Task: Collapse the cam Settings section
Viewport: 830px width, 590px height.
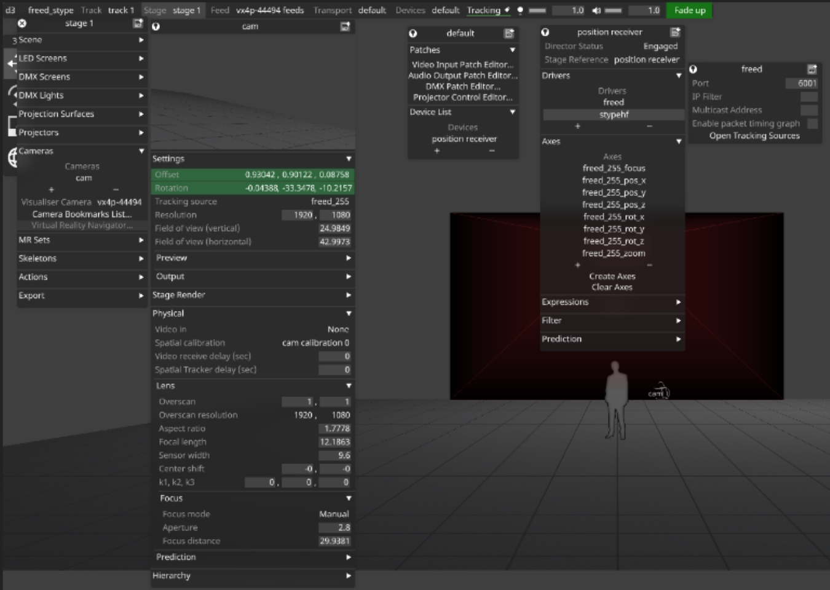Action: point(252,159)
